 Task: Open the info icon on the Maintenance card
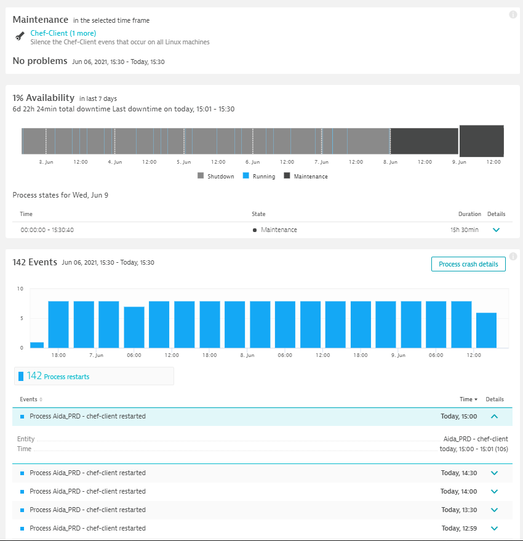[x=513, y=14]
